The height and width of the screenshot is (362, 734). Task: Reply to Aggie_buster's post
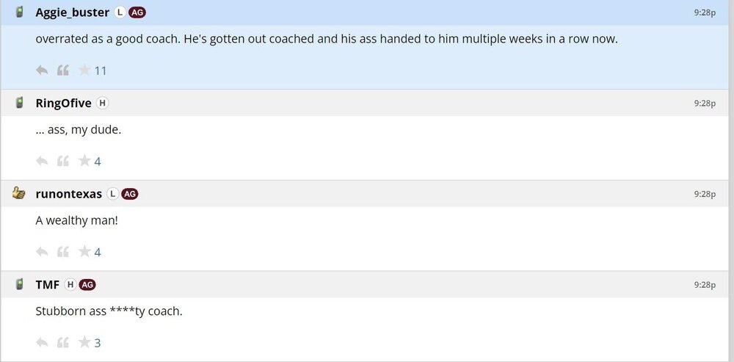(x=42, y=70)
